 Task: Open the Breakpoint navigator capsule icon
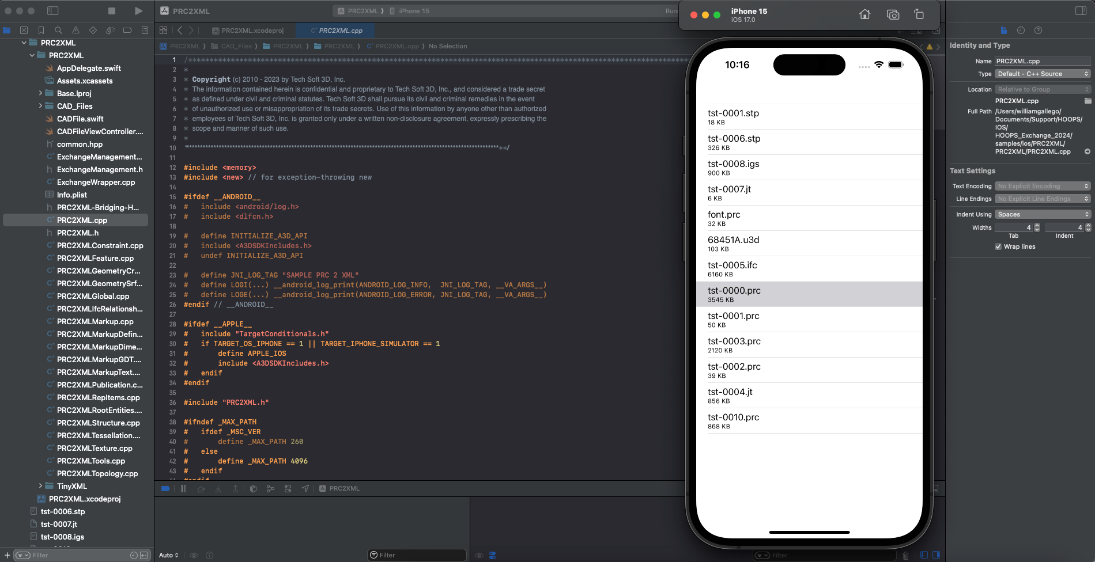click(127, 30)
